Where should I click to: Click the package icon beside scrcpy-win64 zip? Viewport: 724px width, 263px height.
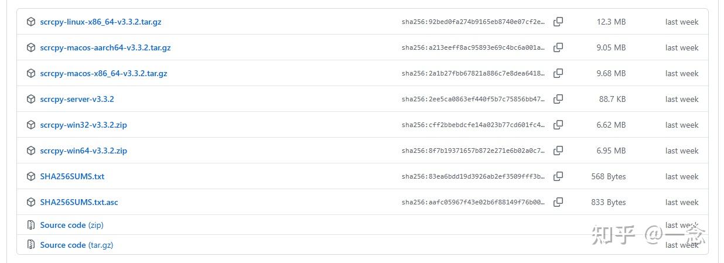point(31,151)
